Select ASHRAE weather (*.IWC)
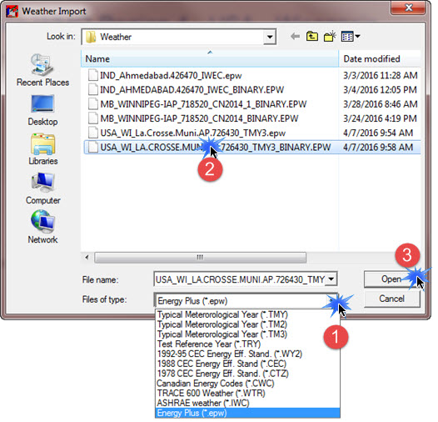The width and height of the screenshot is (438, 422). (247, 403)
